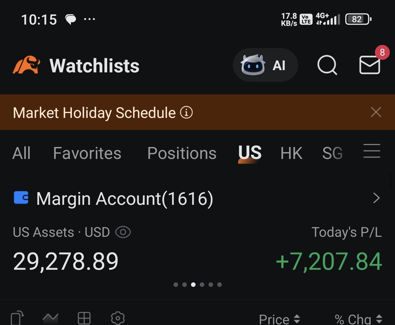Open the watchlist tabs hamburger menu
This screenshot has height=325, width=395.
372,151
